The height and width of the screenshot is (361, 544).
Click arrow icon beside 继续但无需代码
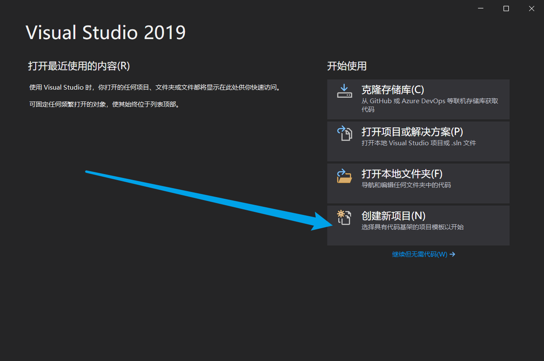452,254
